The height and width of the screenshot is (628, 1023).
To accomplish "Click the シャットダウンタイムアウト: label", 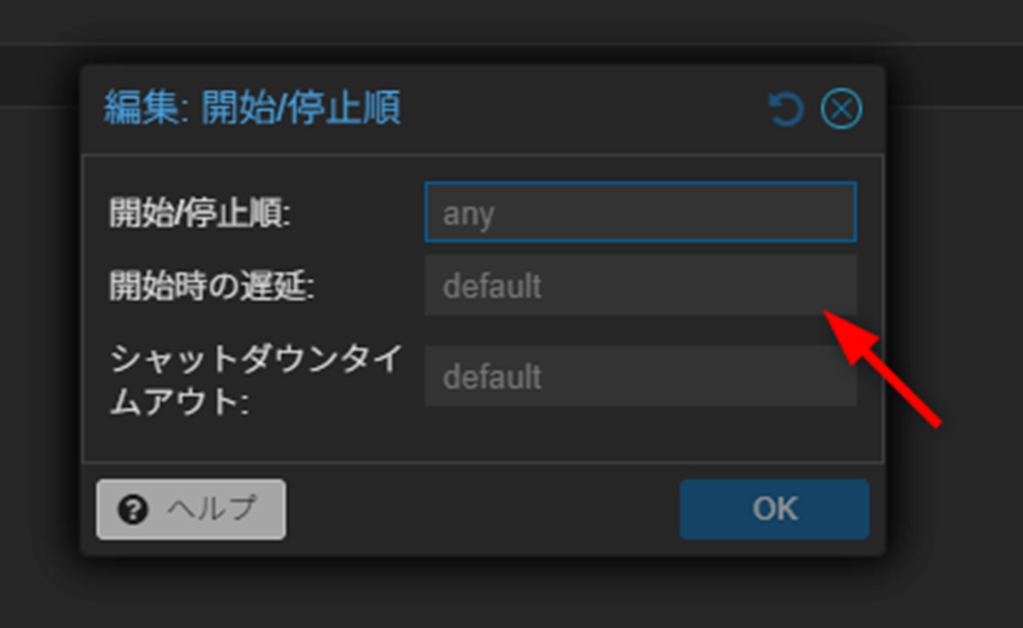I will pyautogui.click(x=254, y=380).
